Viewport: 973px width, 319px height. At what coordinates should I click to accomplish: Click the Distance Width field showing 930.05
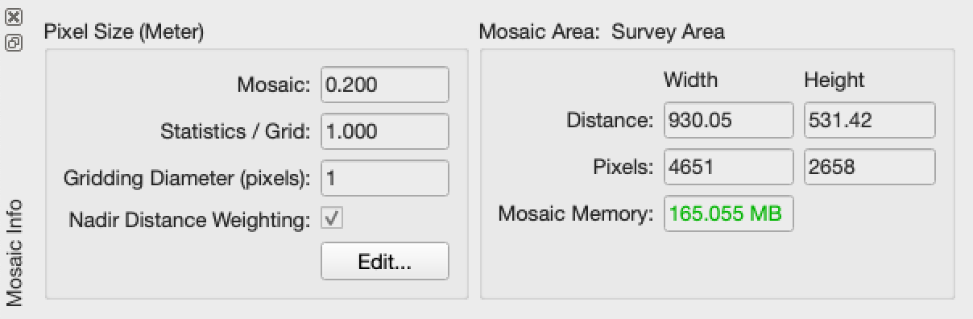click(x=729, y=120)
